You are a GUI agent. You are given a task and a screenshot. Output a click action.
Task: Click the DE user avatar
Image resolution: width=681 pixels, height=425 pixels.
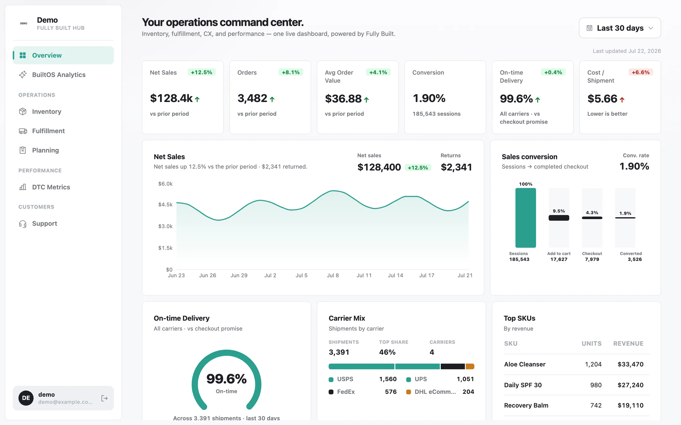click(26, 398)
